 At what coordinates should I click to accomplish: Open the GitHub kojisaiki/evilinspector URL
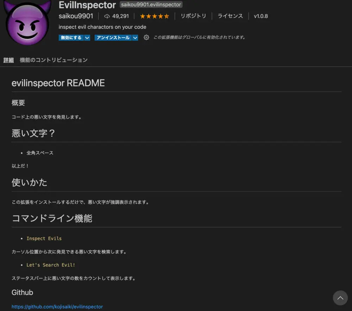click(57, 306)
